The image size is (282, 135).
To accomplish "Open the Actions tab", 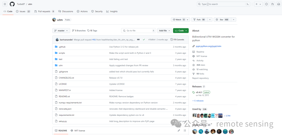I will tap(82, 11).
